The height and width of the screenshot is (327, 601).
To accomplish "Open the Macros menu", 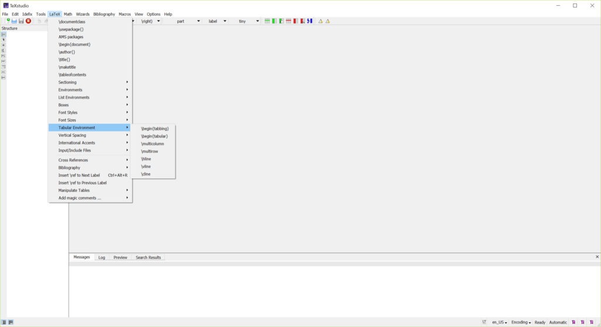I will (124, 14).
